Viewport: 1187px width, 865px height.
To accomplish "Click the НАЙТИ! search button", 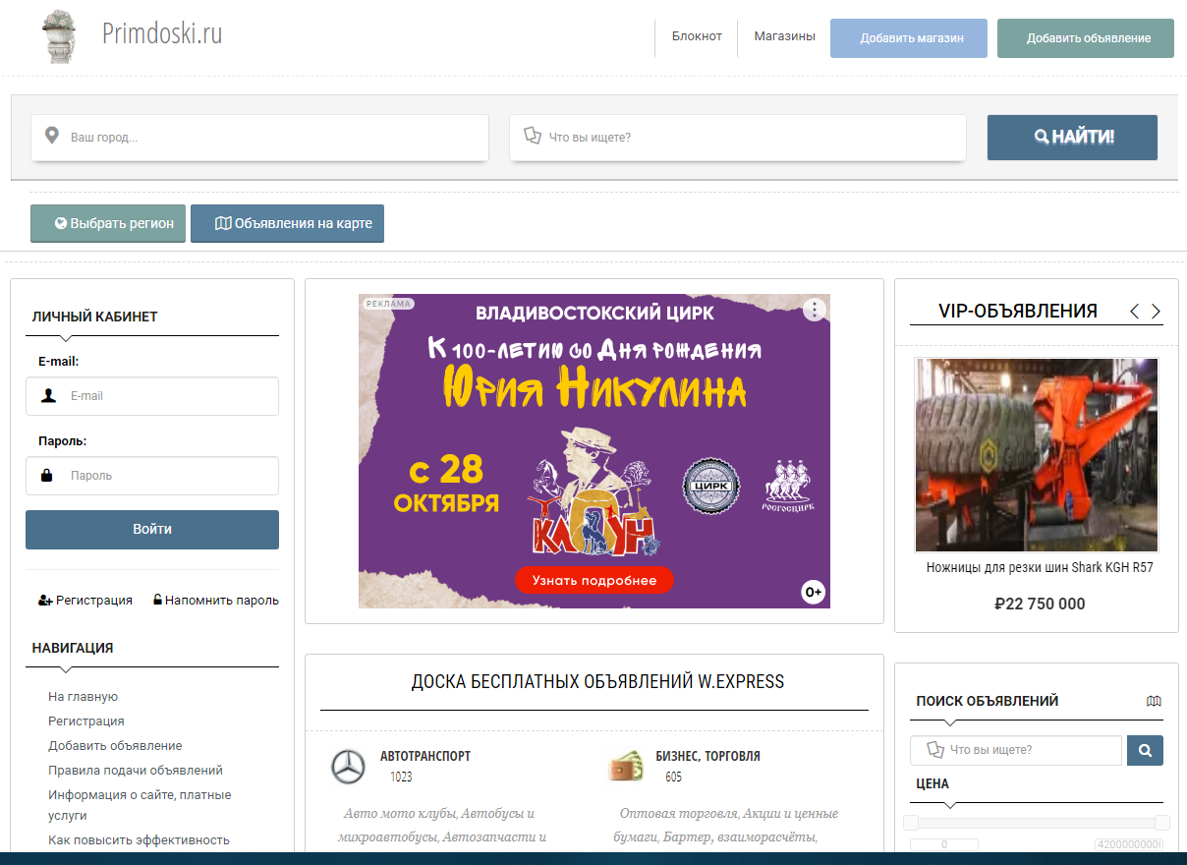I will point(1072,138).
